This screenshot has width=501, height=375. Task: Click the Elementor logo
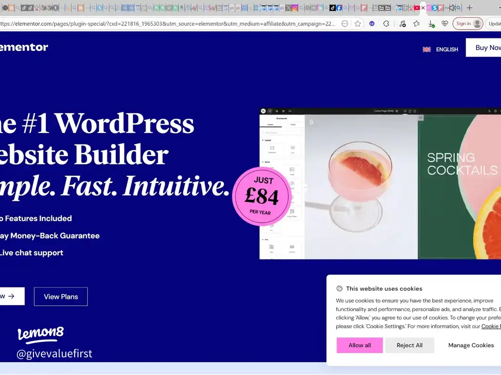[x=24, y=47]
